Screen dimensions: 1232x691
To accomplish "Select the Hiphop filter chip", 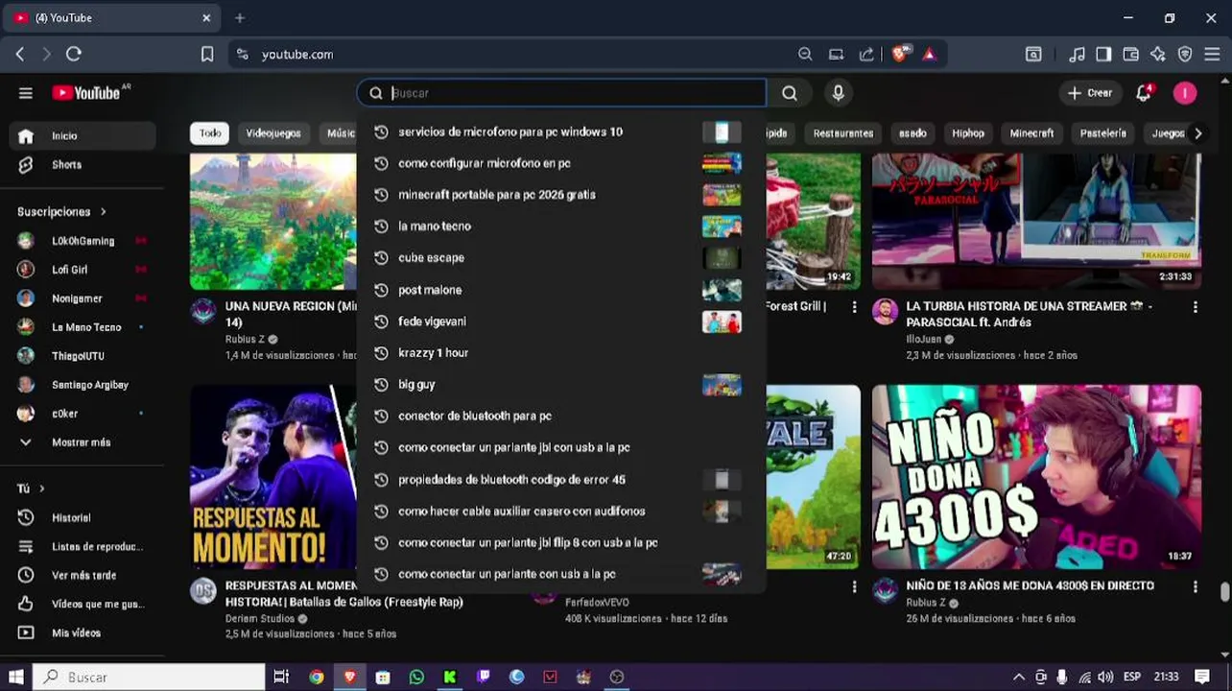I will 968,133.
